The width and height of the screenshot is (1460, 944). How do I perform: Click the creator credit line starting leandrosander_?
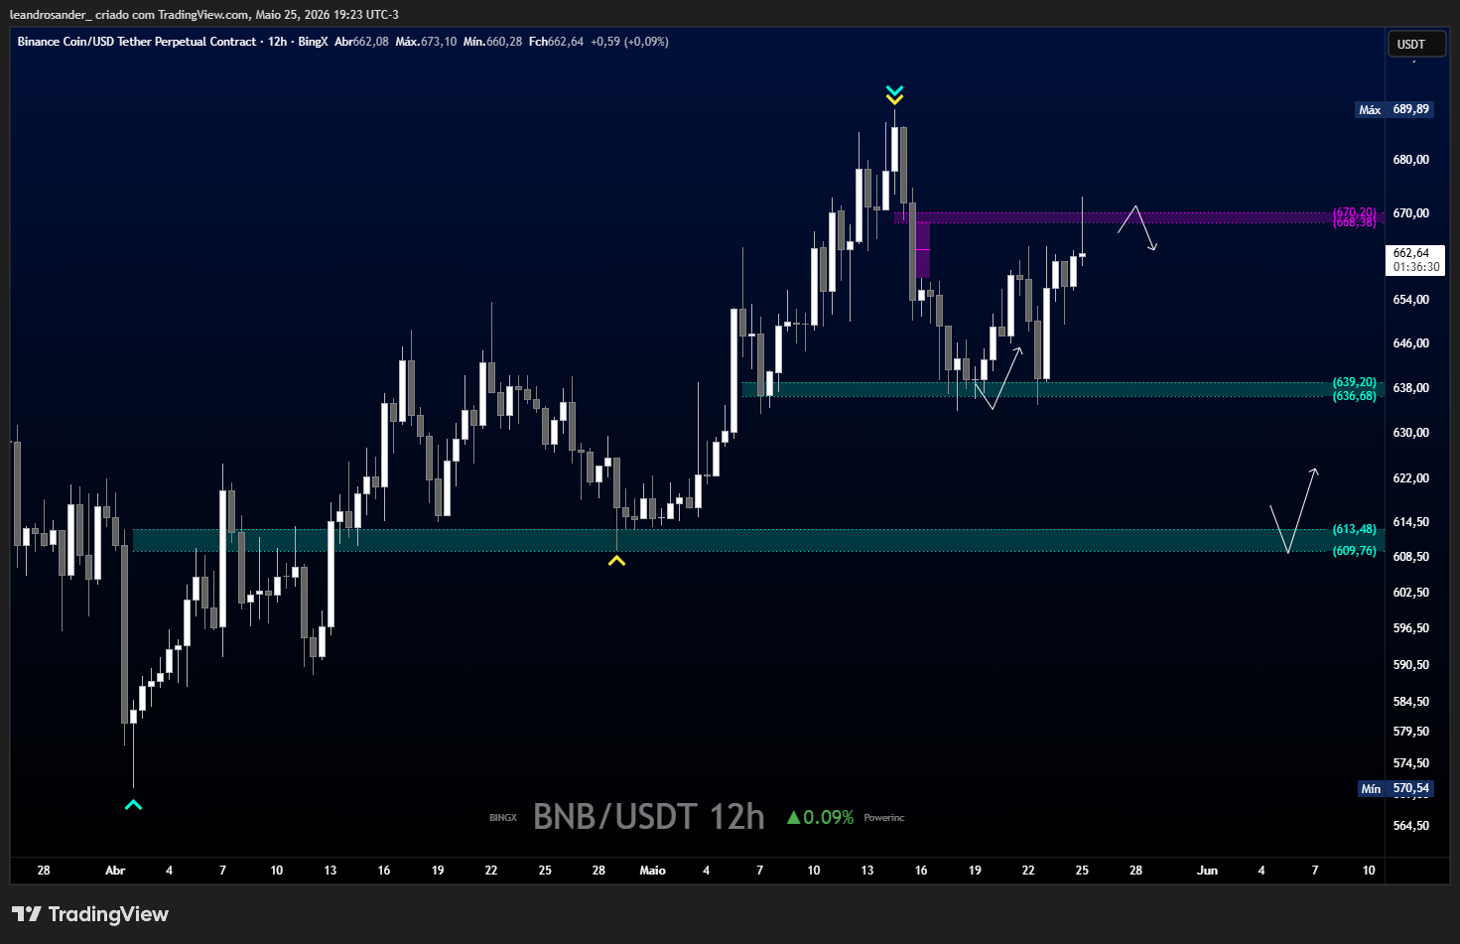click(x=204, y=15)
